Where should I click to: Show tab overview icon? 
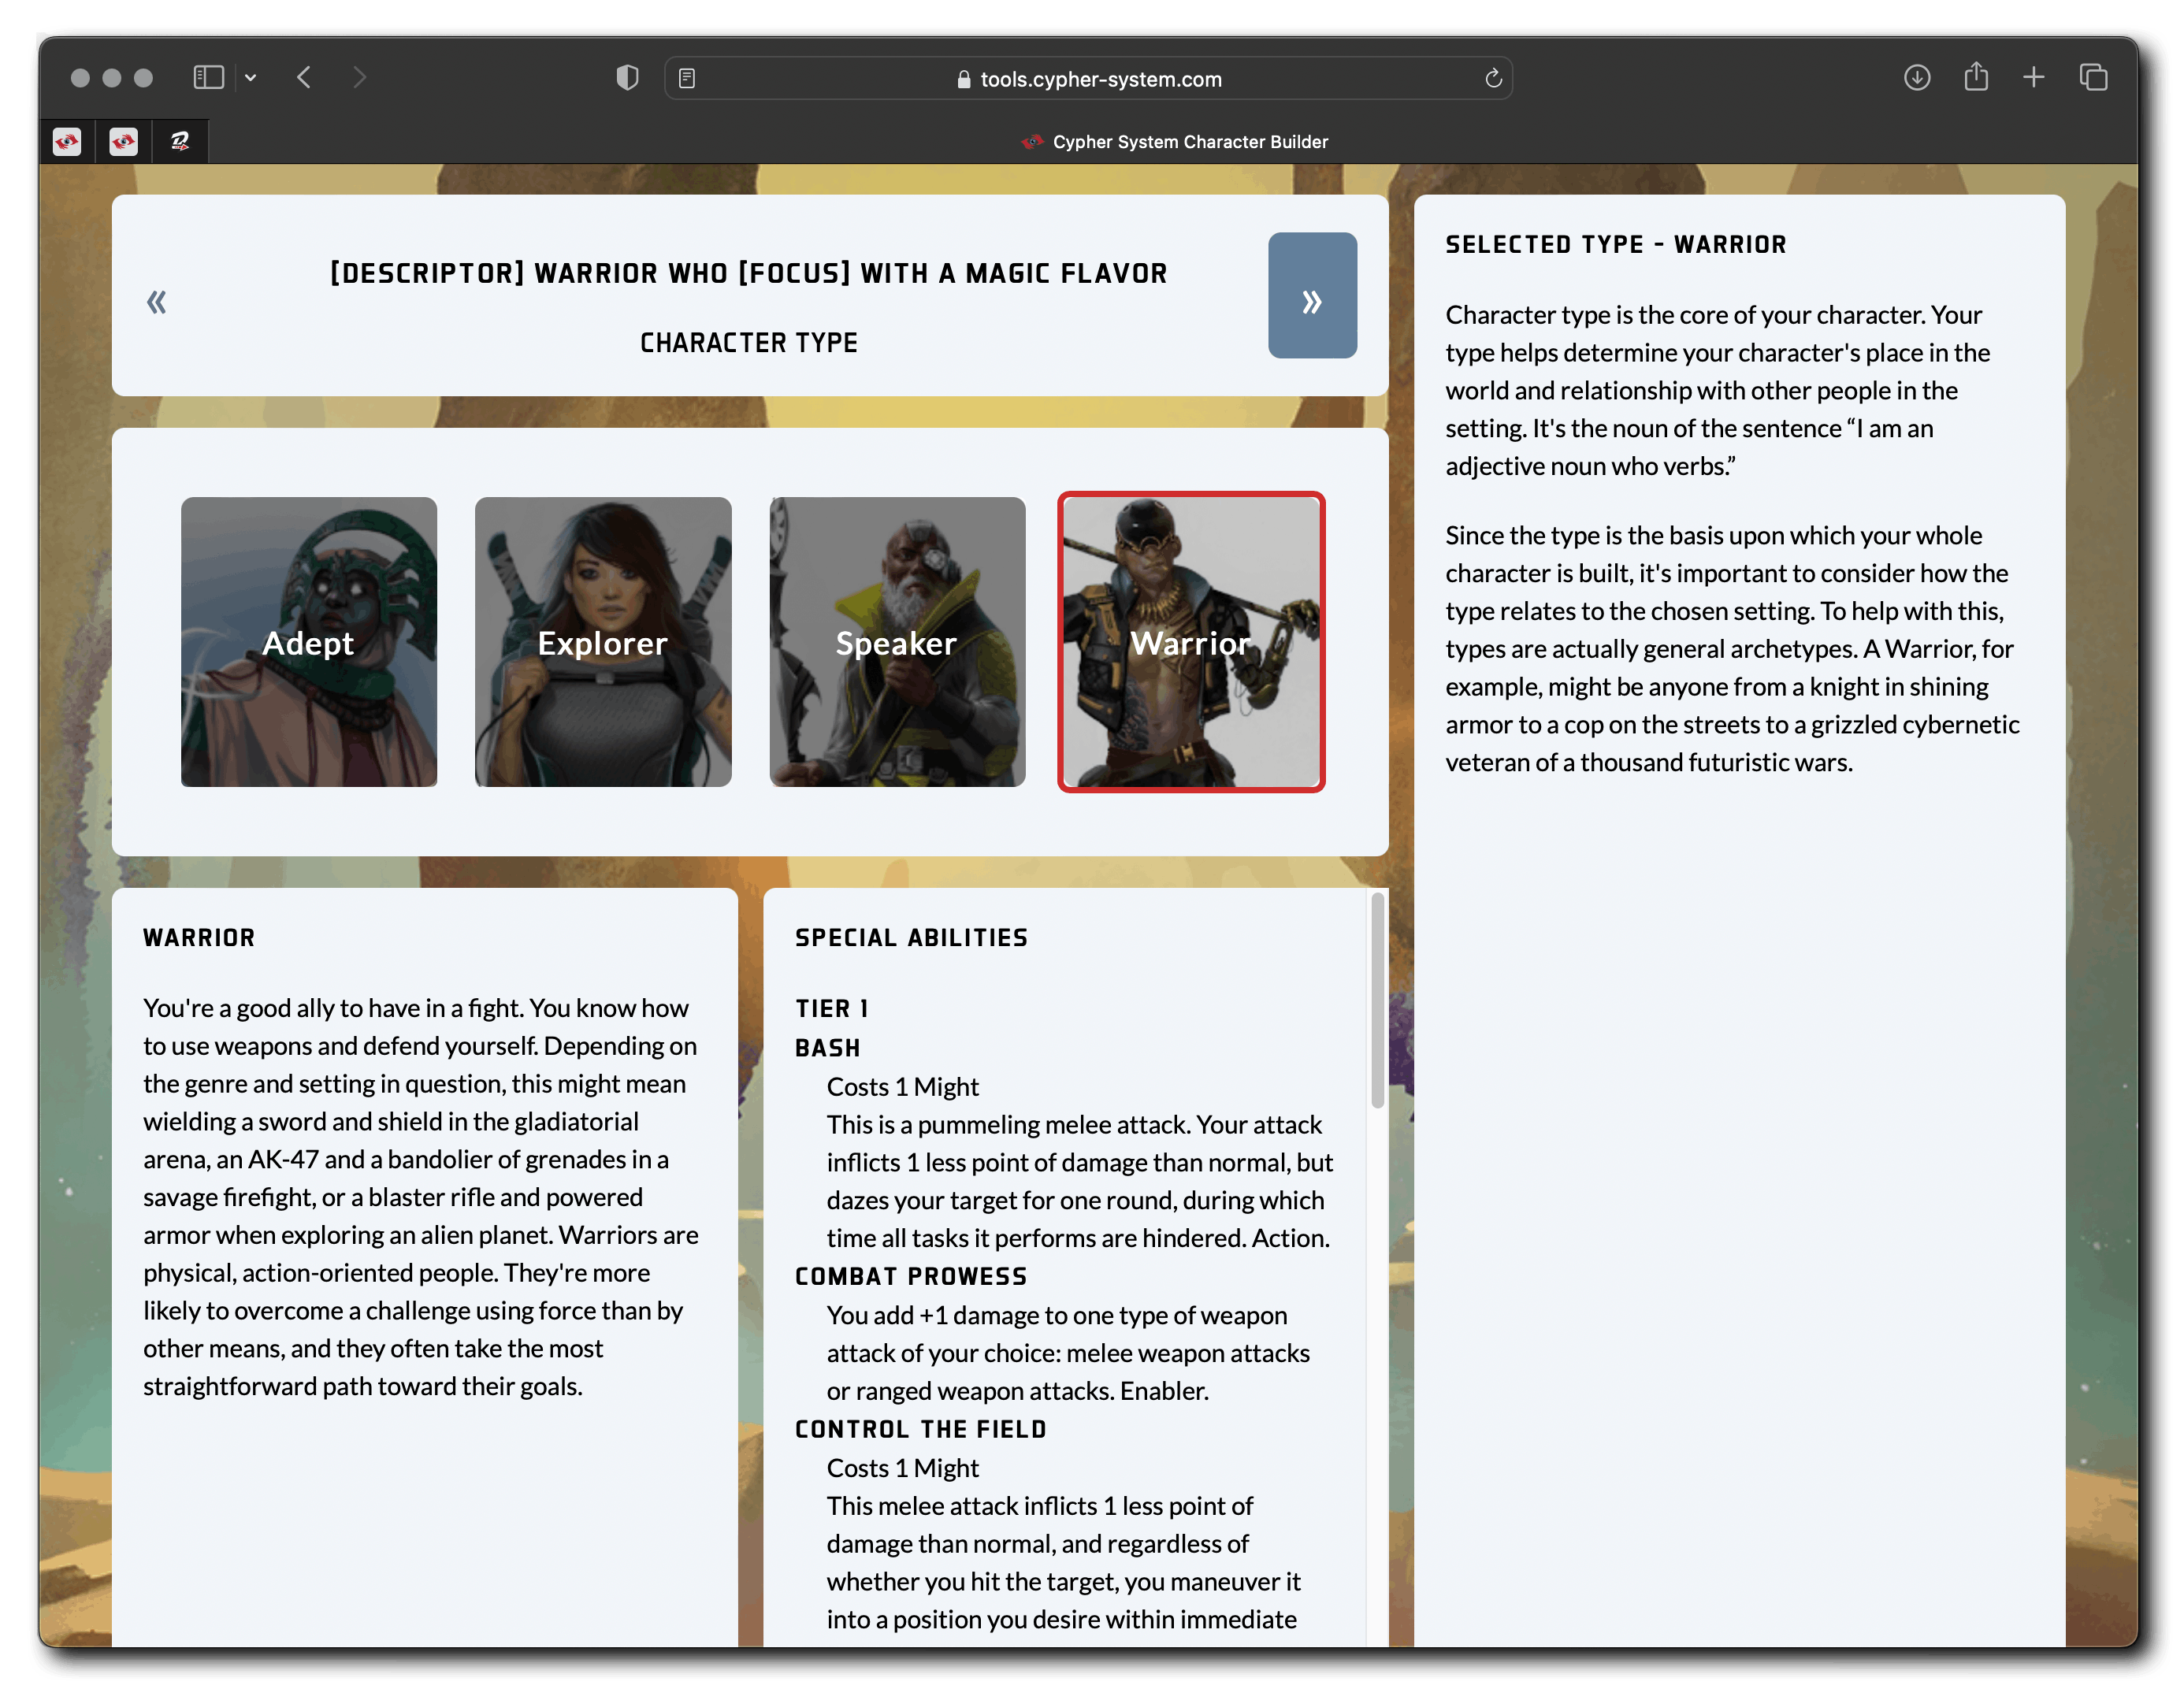point(2093,78)
